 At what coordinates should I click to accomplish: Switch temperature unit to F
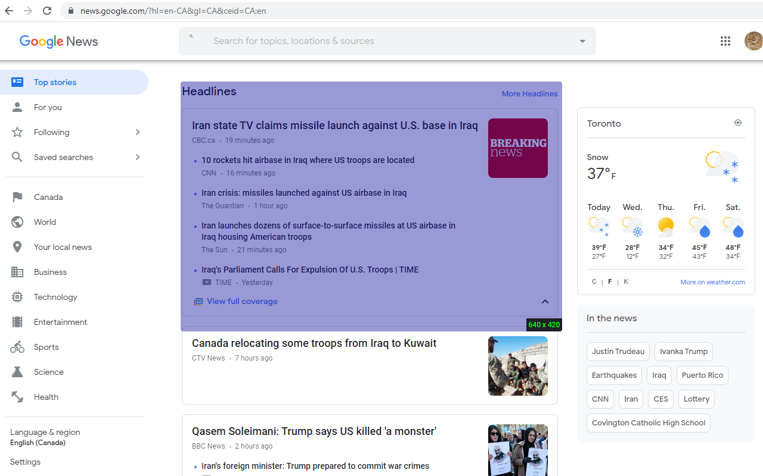coord(610,281)
